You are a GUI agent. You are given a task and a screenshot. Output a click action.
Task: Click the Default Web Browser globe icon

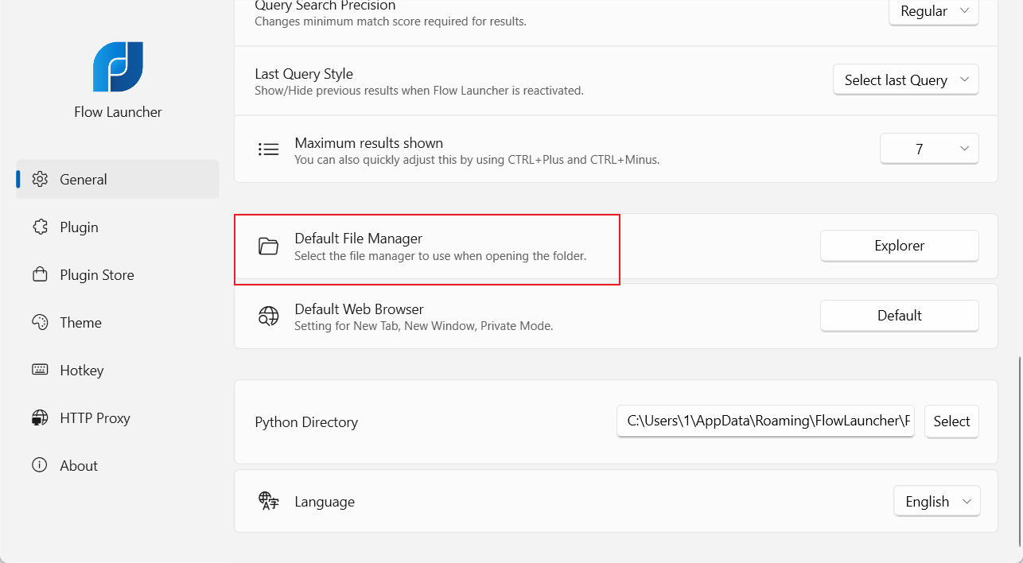point(268,316)
